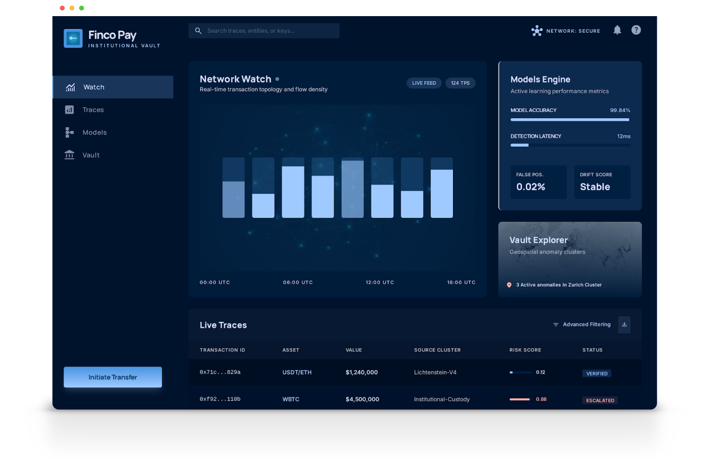Select the Watch icon in the sidebar
The width and height of the screenshot is (706, 465).
pyautogui.click(x=70, y=87)
